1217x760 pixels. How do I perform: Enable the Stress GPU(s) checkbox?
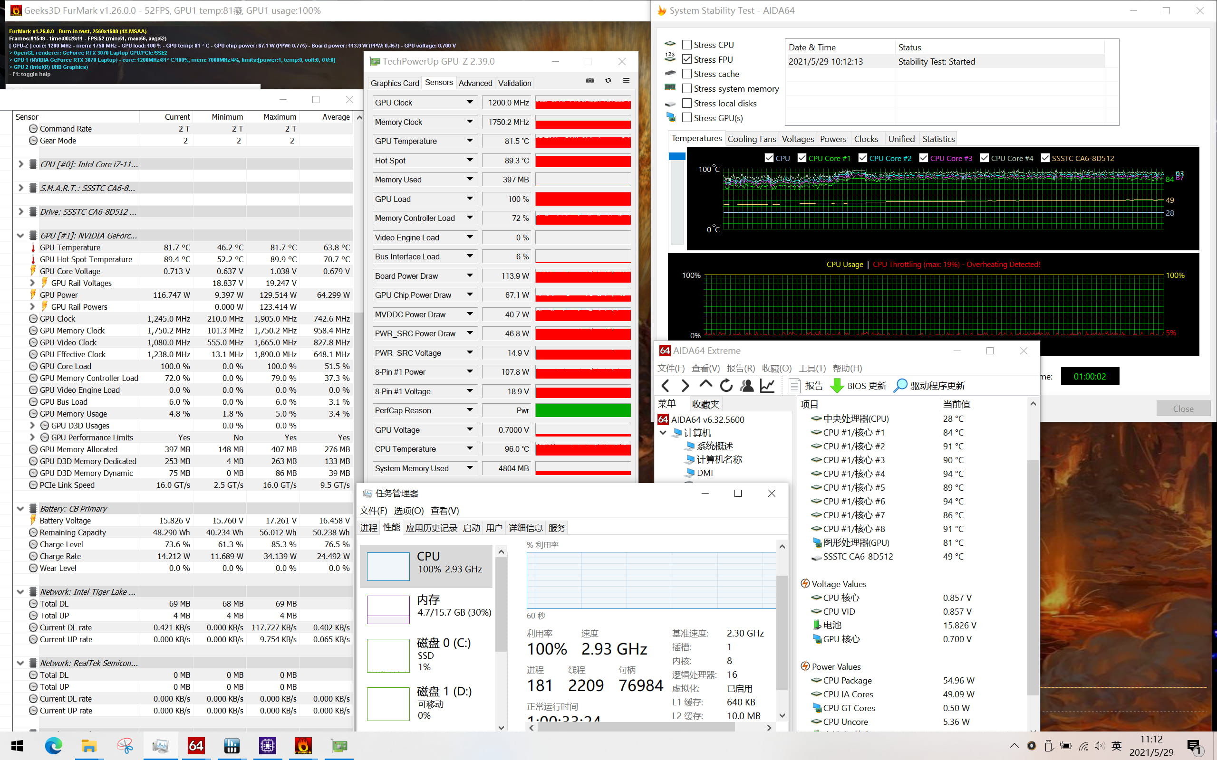pyautogui.click(x=687, y=118)
